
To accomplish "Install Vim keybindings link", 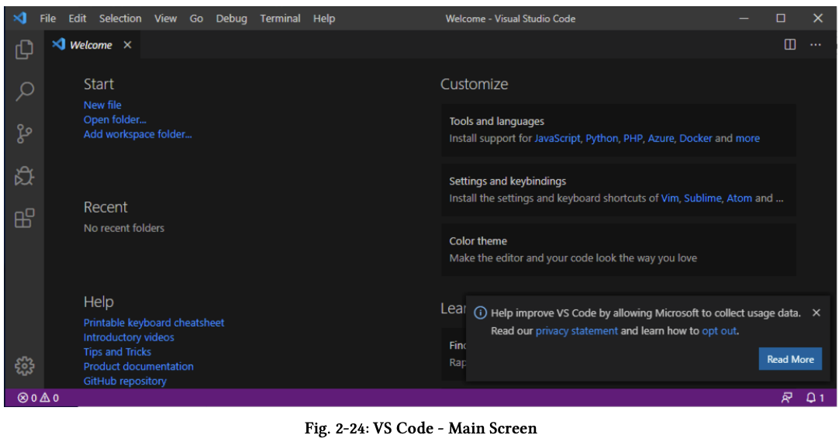I will click(669, 198).
